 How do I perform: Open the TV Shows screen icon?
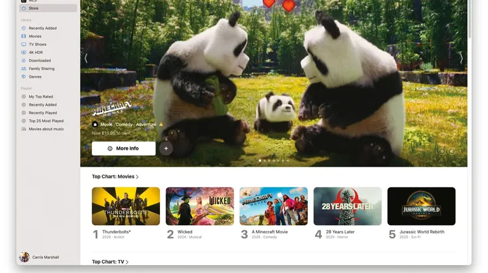(23, 44)
